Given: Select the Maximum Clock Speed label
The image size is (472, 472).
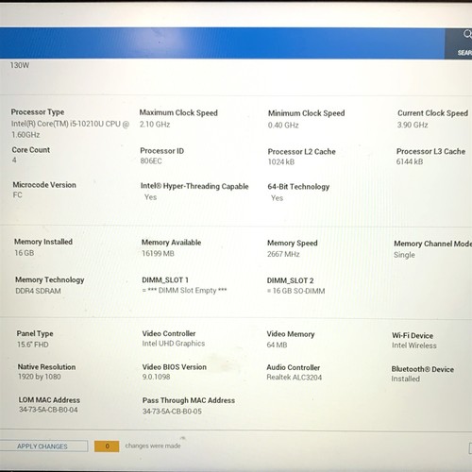Looking at the screenshot, I should [178, 112].
